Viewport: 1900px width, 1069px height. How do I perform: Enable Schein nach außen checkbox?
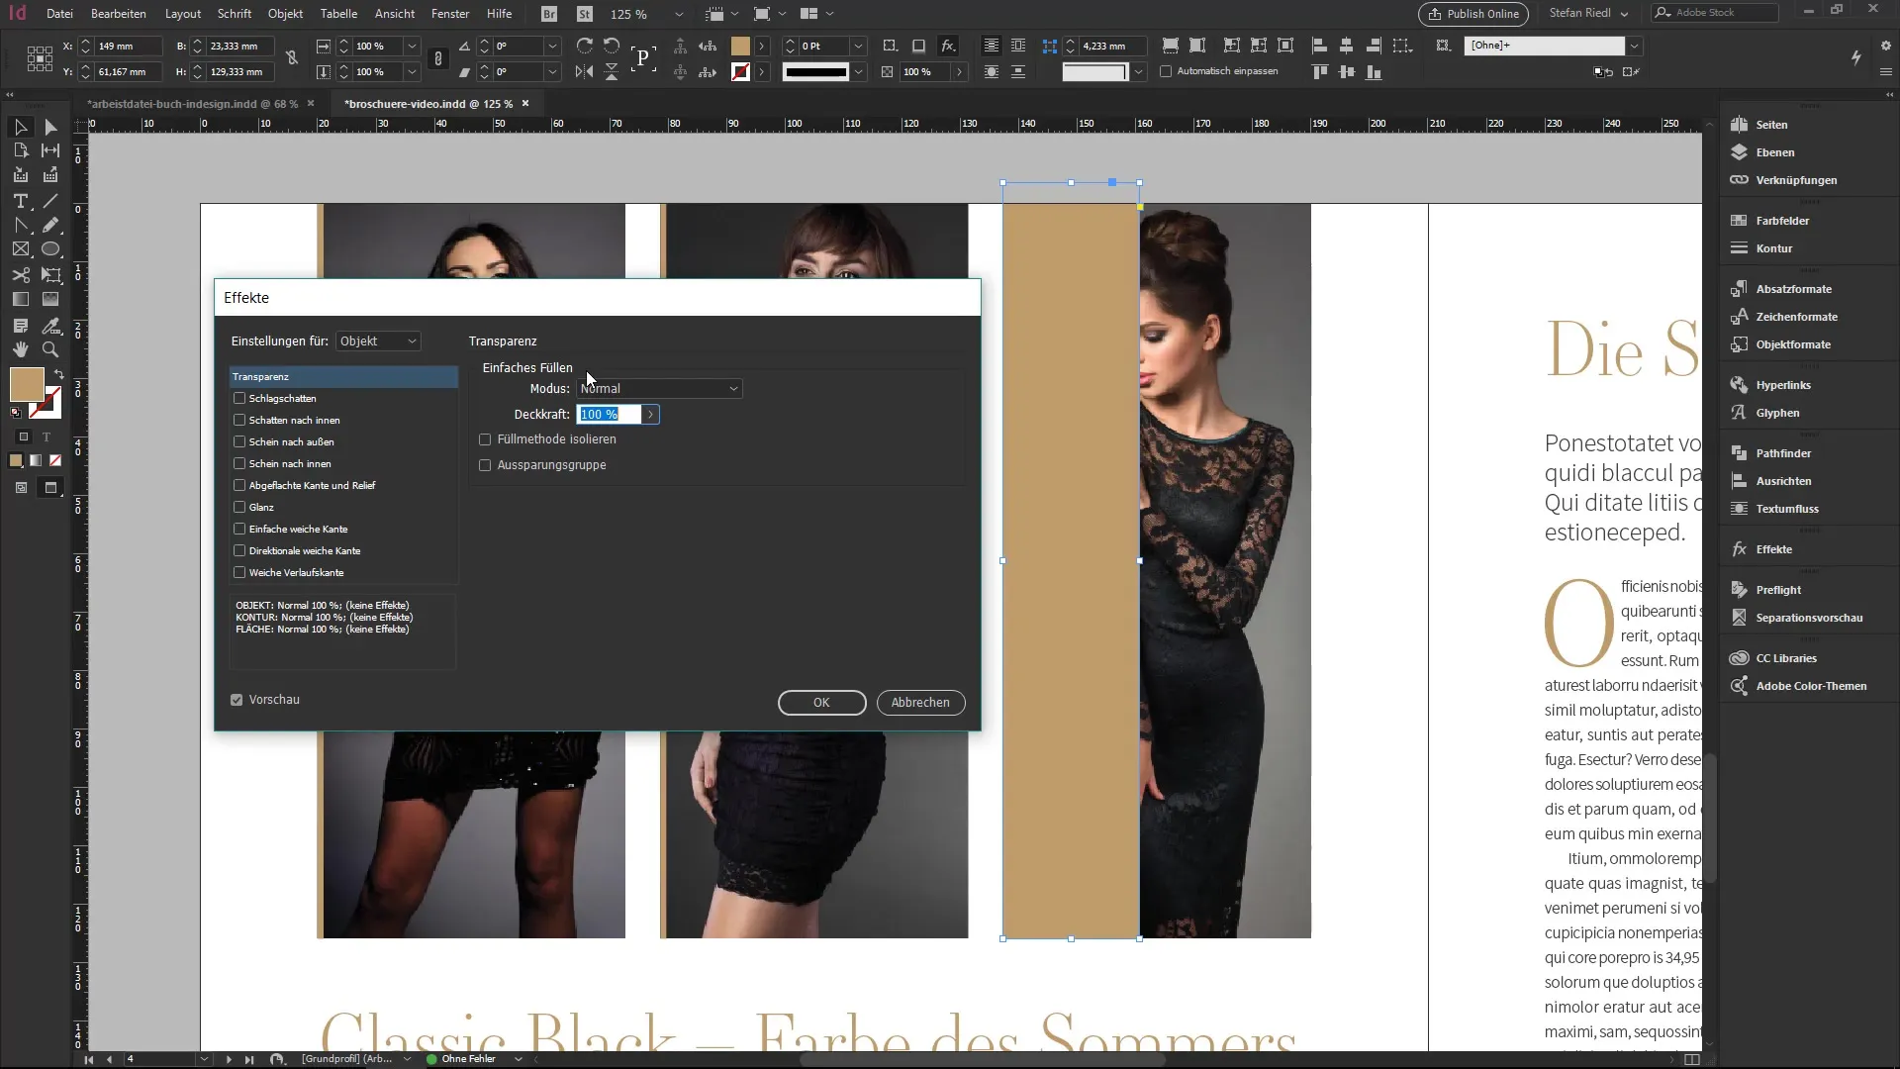(239, 441)
